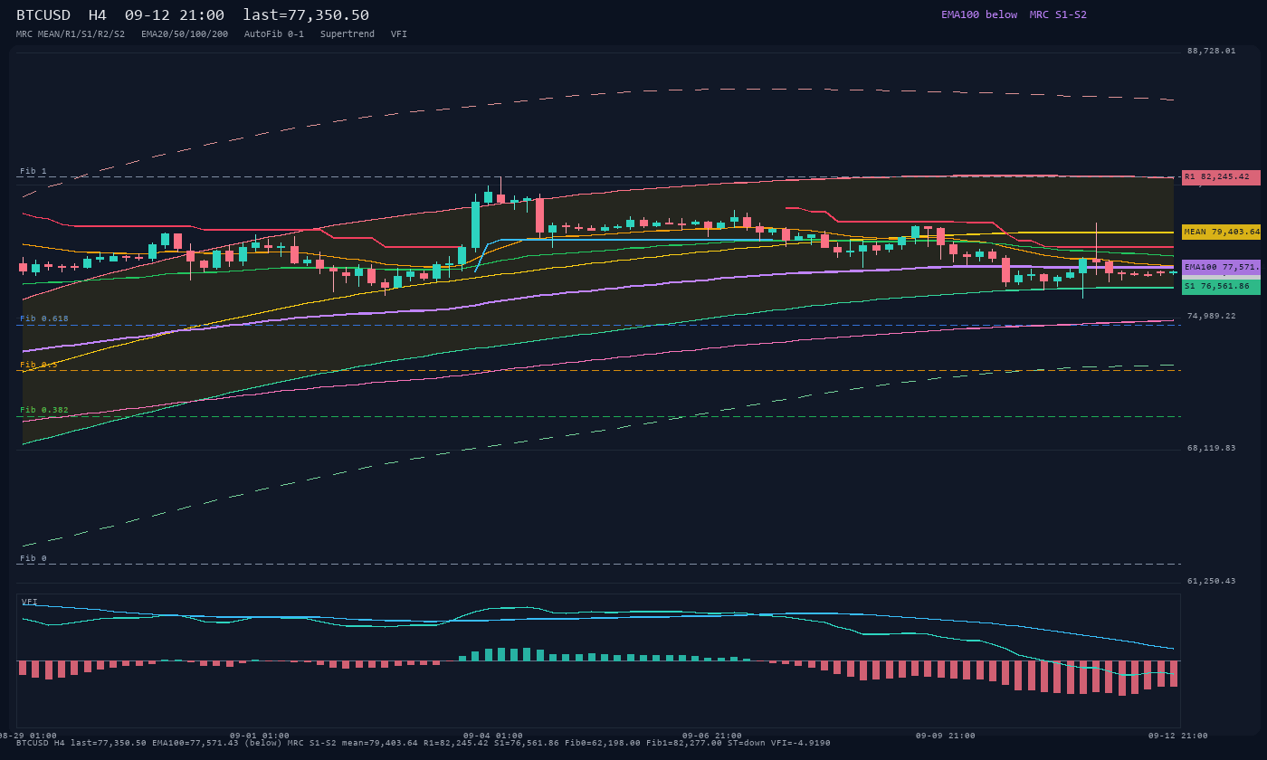Click the VFI label inside the indicator panel

coord(30,602)
